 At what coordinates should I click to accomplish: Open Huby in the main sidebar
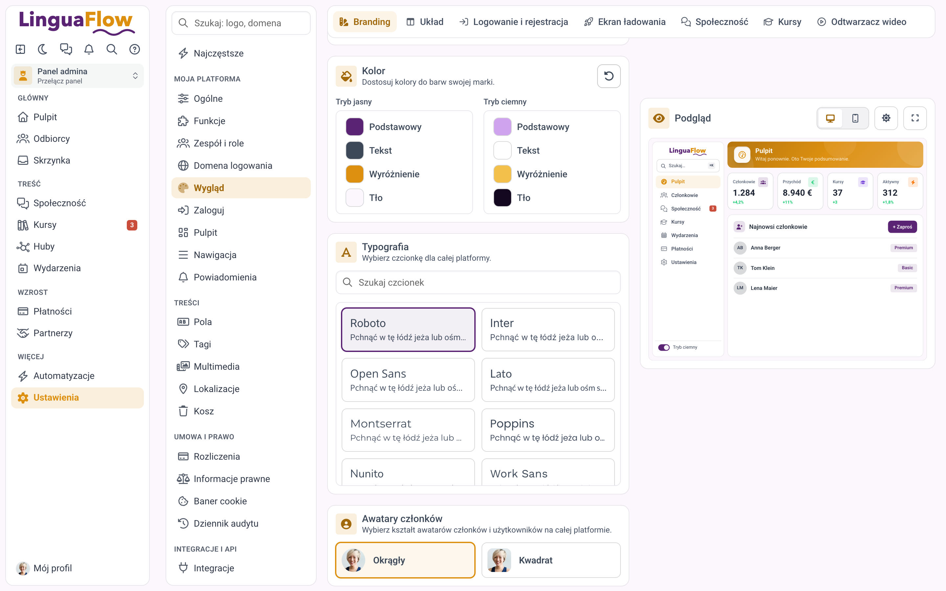pos(78,246)
